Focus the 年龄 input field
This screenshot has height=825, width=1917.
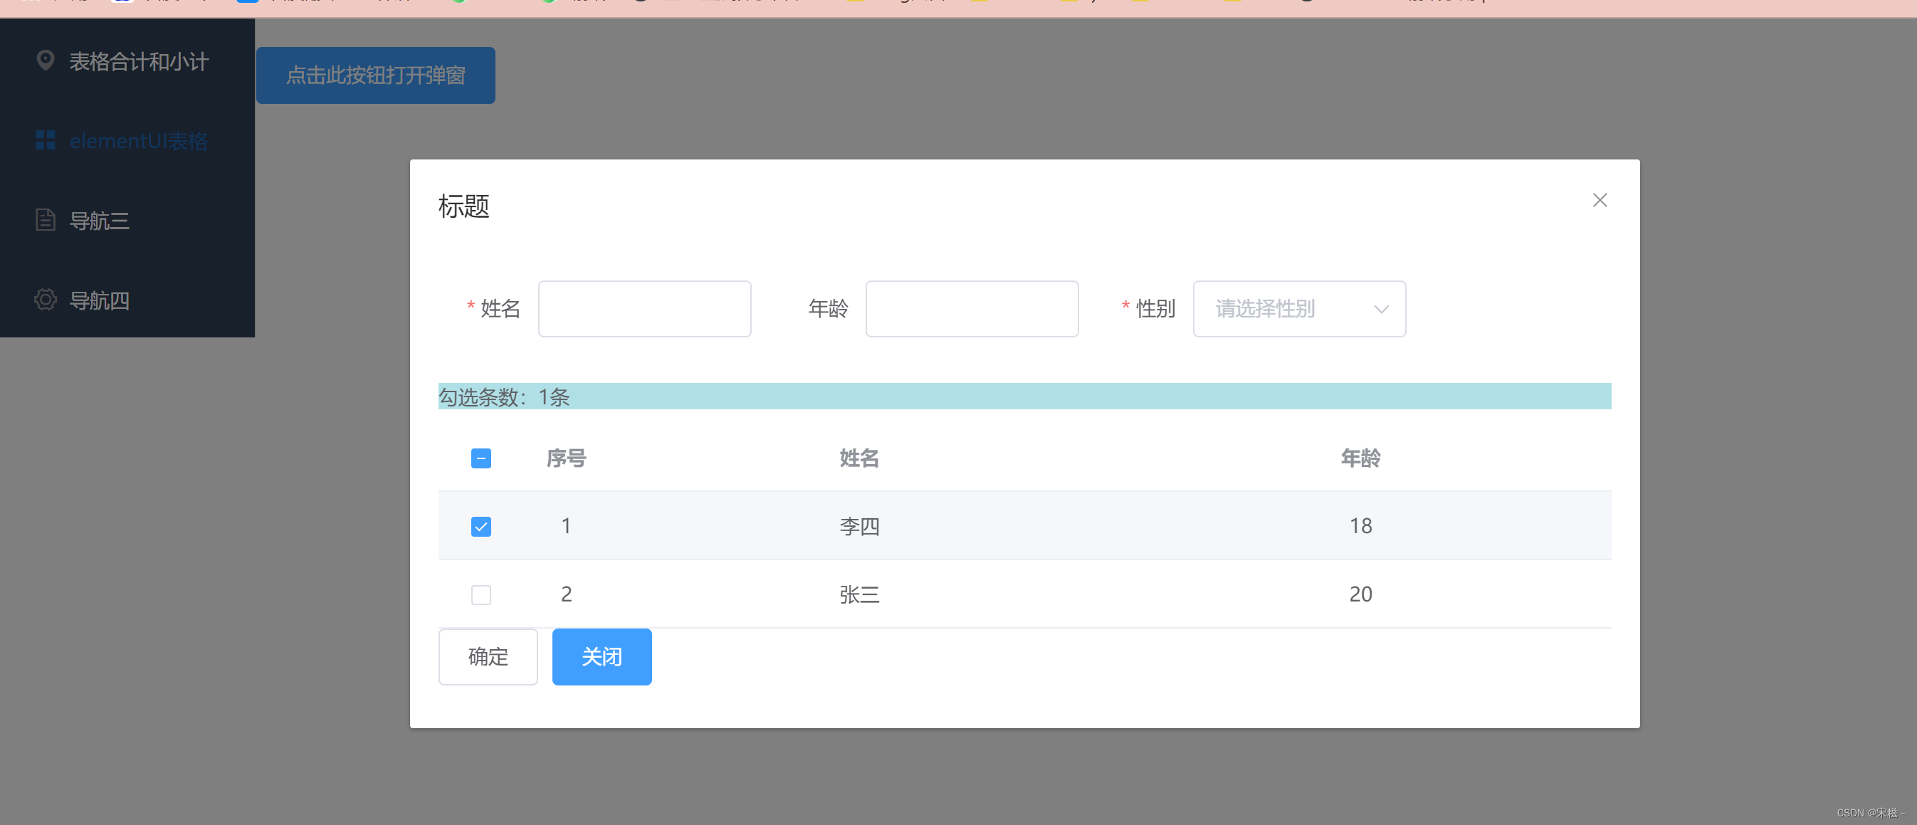point(971,309)
